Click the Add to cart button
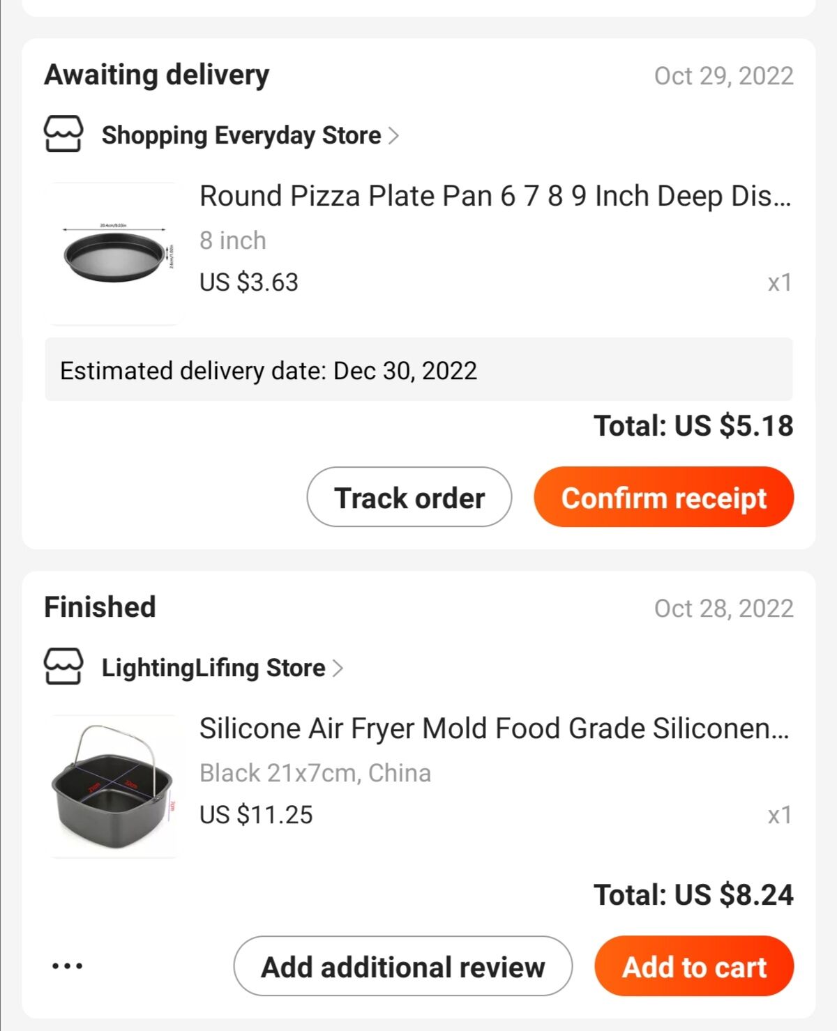 (x=694, y=966)
